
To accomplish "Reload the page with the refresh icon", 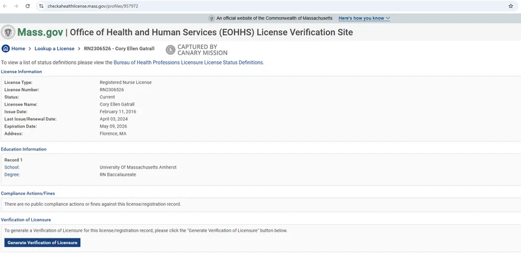I will (27, 6).
